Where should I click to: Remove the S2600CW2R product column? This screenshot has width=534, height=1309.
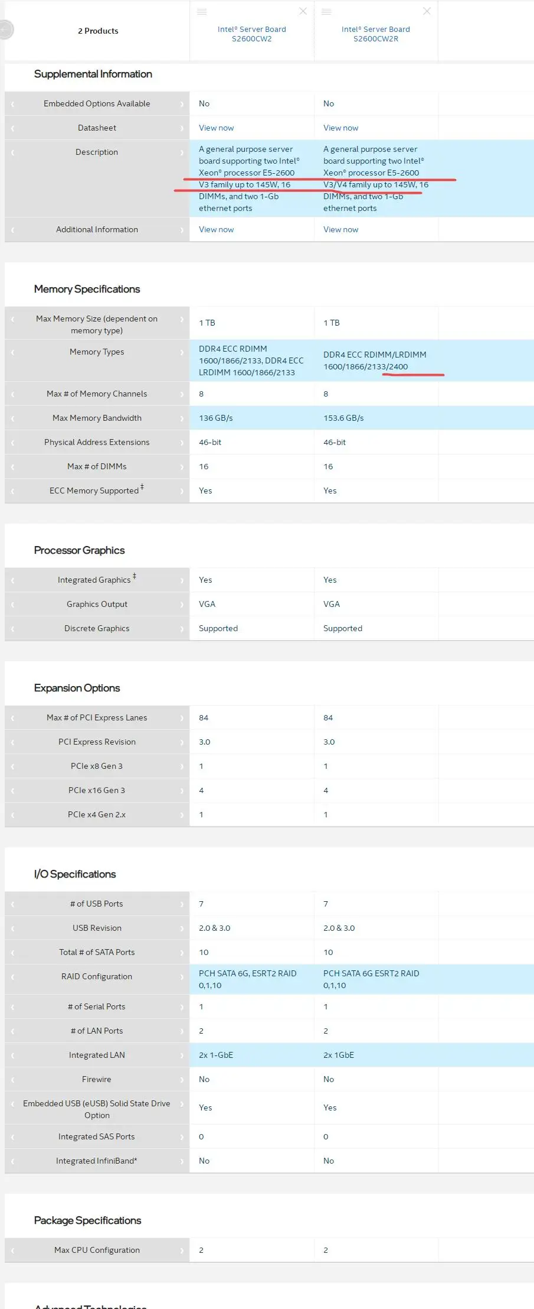[x=427, y=11]
